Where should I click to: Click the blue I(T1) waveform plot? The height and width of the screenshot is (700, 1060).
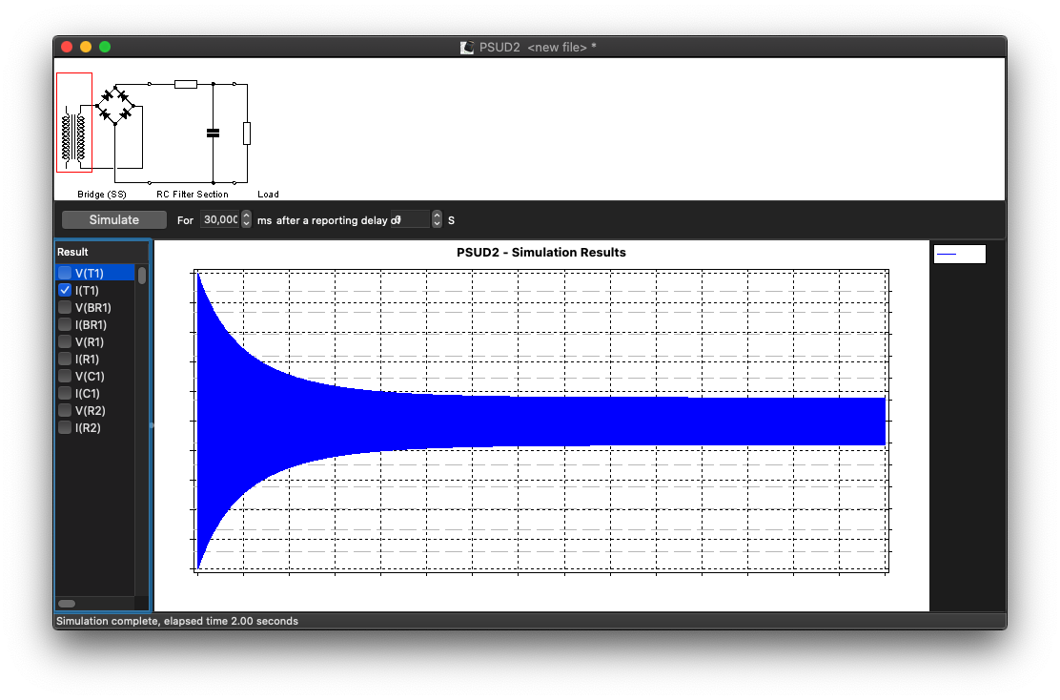point(540,421)
